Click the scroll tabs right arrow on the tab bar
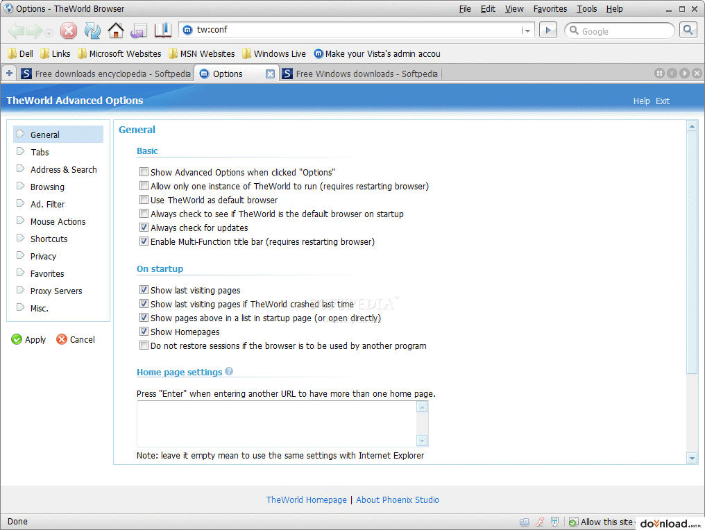Viewport: 705px width, 530px height. (x=684, y=73)
